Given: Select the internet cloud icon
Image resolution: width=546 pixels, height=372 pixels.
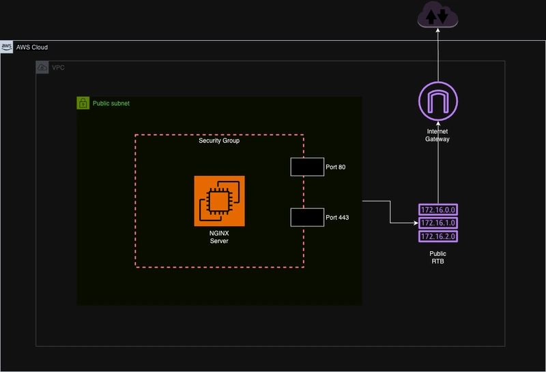Looking at the screenshot, I should pyautogui.click(x=437, y=14).
